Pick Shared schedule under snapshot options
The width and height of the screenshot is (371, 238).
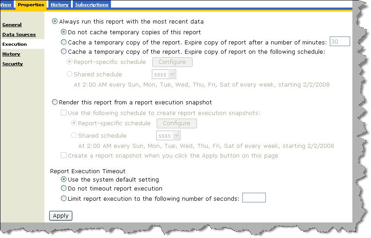pos(74,135)
